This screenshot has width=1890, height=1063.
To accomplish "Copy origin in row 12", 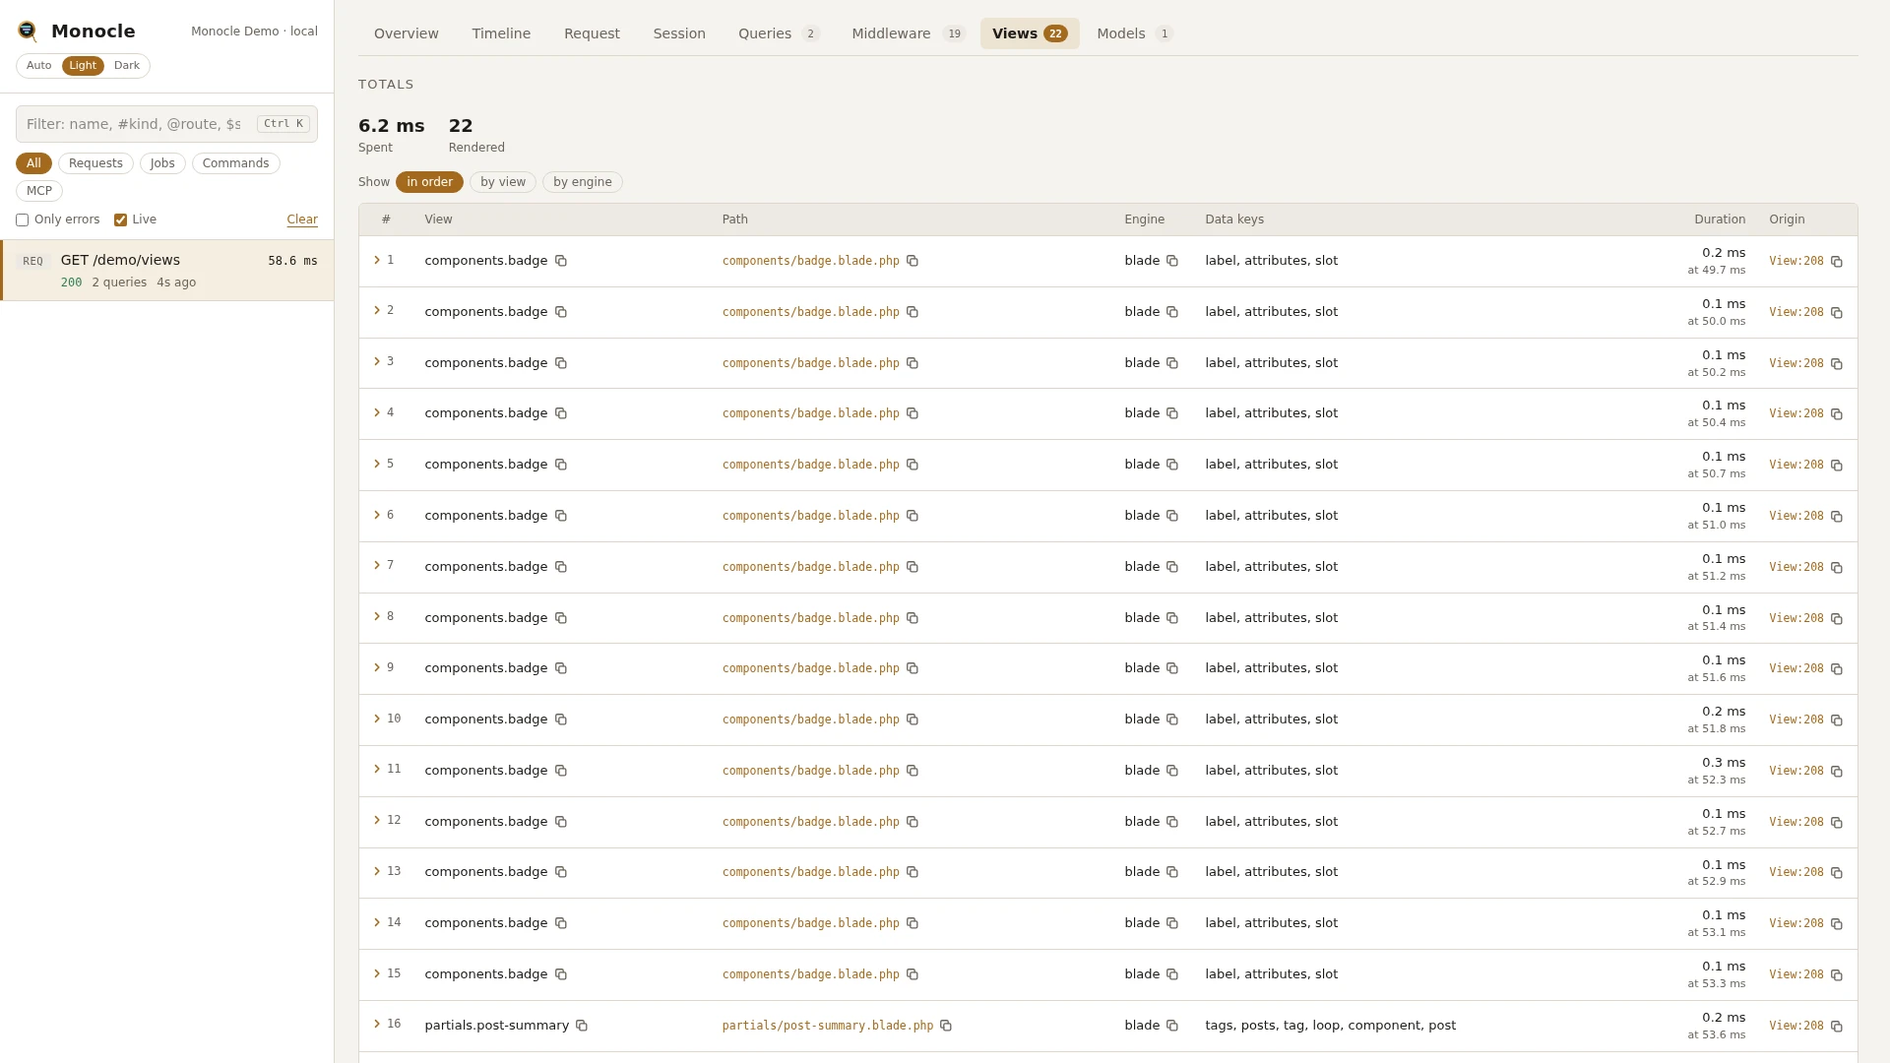I will click(x=1837, y=823).
